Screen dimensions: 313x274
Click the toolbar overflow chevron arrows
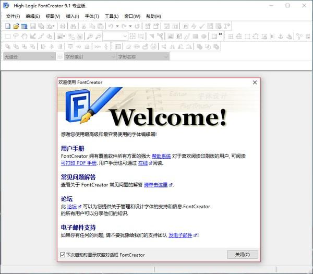click(221, 35)
